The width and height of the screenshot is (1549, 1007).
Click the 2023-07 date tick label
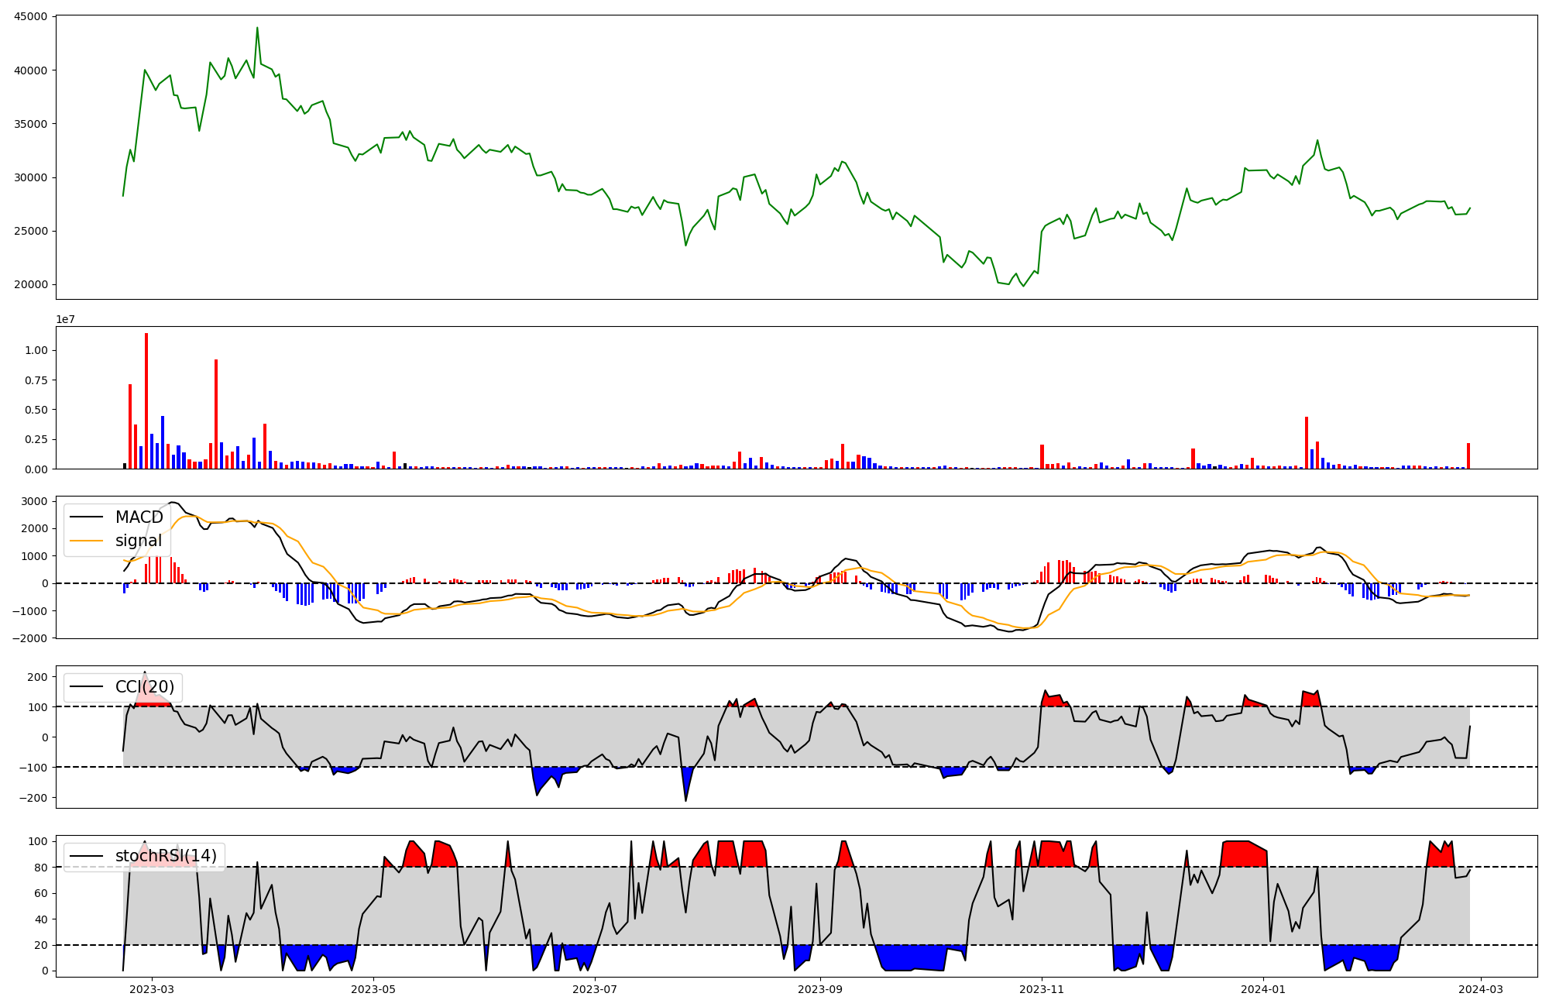click(596, 989)
